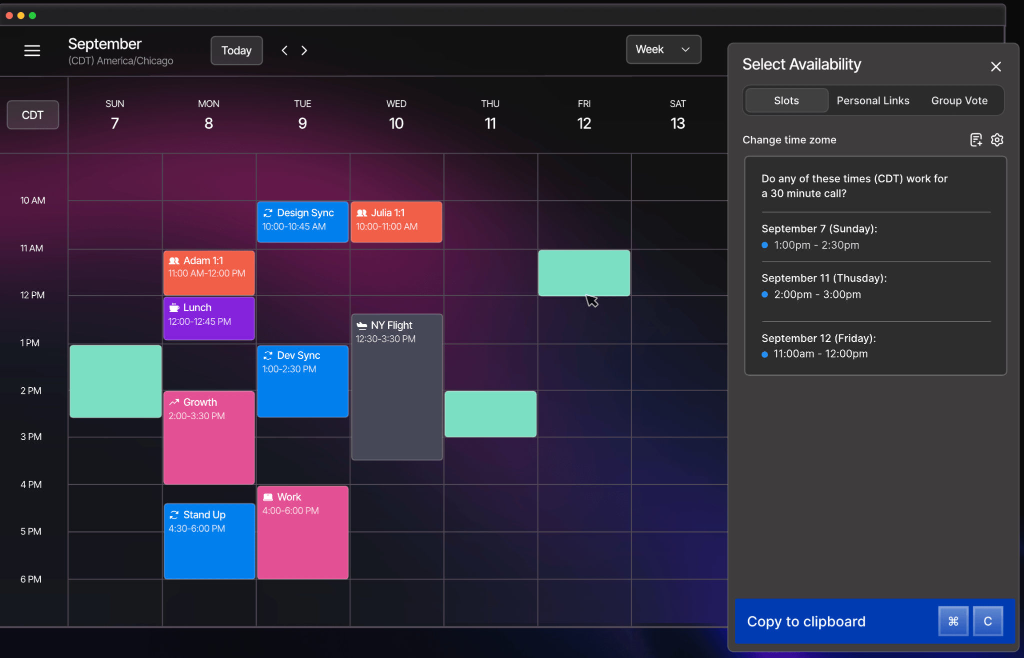Click the "1:00pm - 2:30pm" slot text
The image size is (1024, 658).
tap(816, 245)
